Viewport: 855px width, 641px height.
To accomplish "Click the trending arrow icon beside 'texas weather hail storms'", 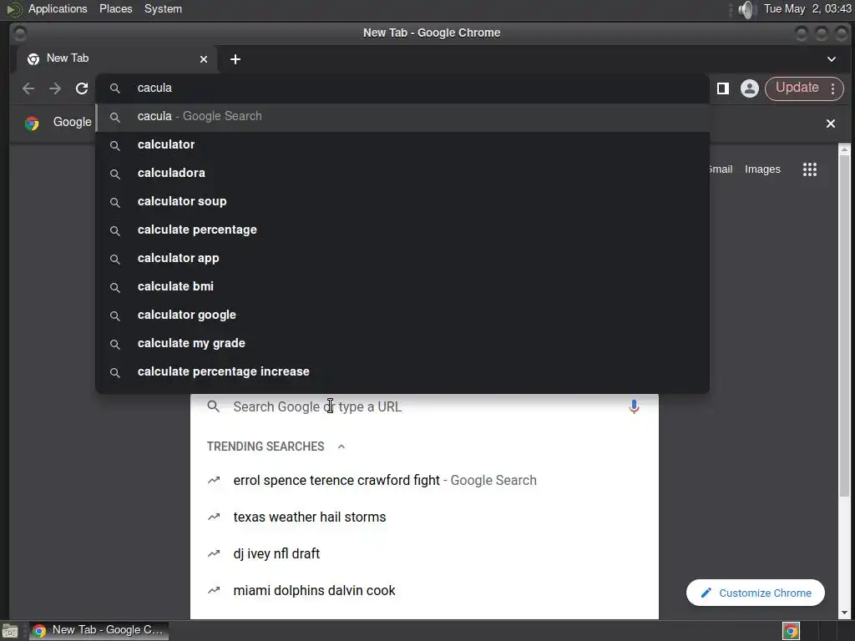I will point(214,517).
